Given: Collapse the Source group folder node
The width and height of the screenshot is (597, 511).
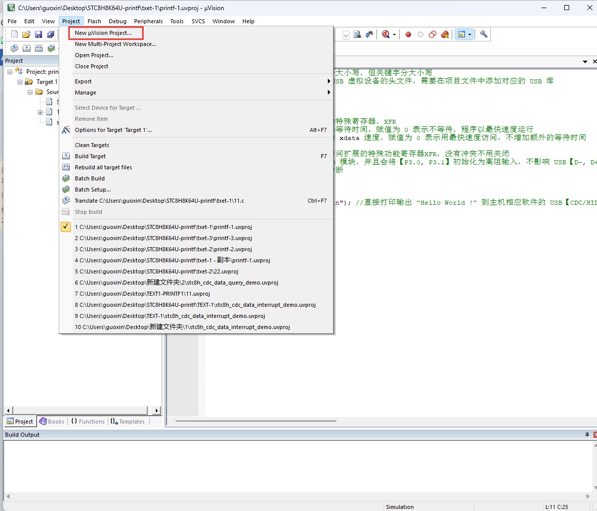Looking at the screenshot, I should (30, 91).
